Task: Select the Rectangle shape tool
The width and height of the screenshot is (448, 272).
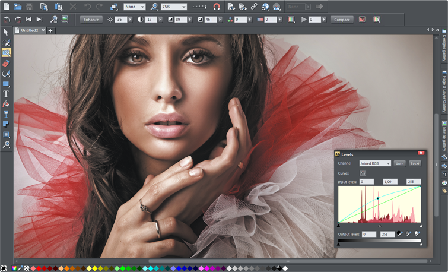Action: (6, 84)
